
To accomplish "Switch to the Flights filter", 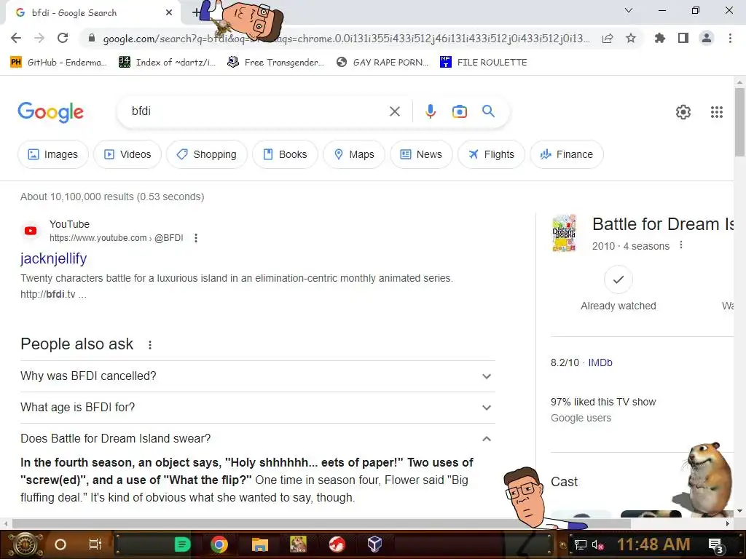I will (491, 154).
